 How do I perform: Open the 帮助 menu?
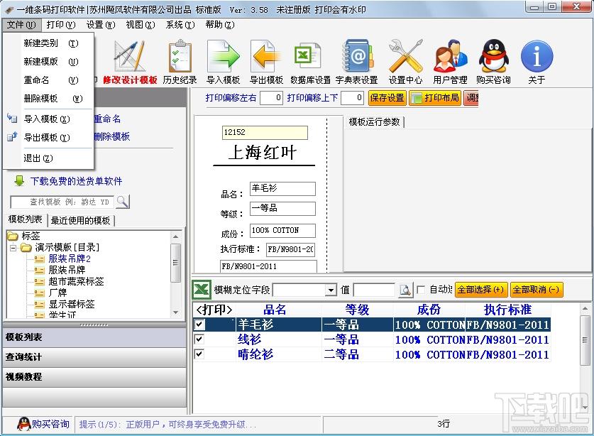[x=220, y=25]
